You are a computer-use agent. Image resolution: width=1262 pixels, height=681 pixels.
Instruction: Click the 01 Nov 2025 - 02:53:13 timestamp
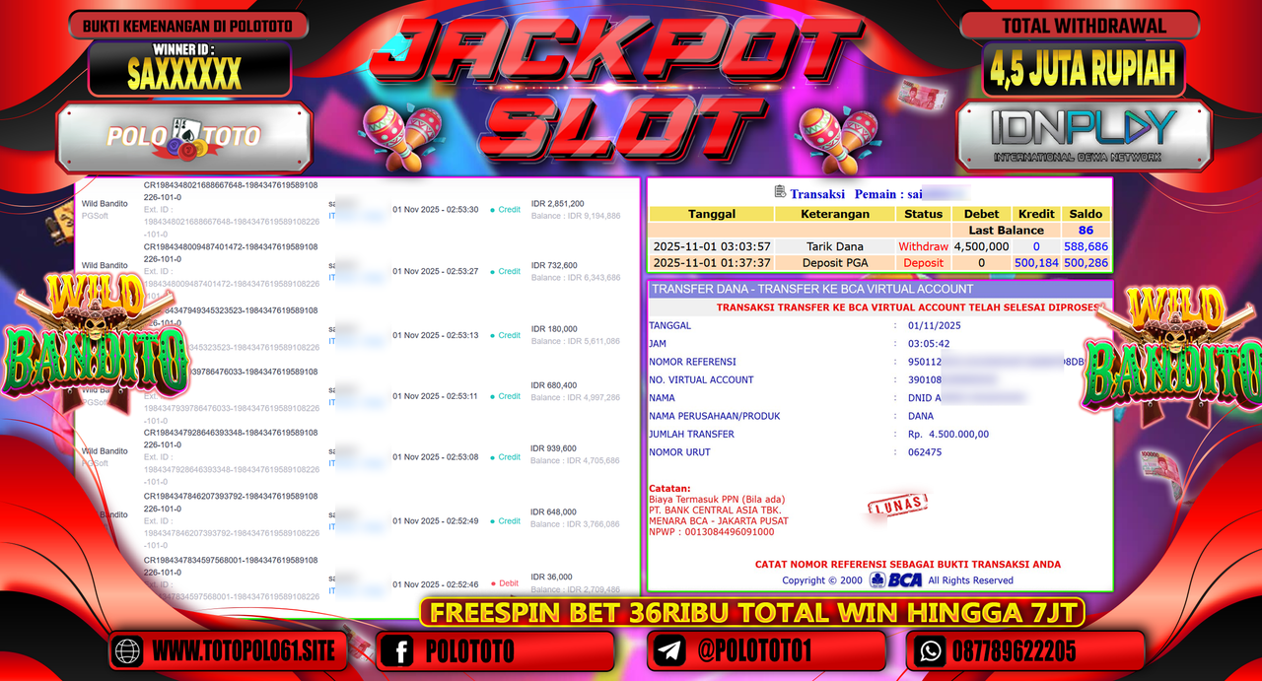[x=435, y=335]
